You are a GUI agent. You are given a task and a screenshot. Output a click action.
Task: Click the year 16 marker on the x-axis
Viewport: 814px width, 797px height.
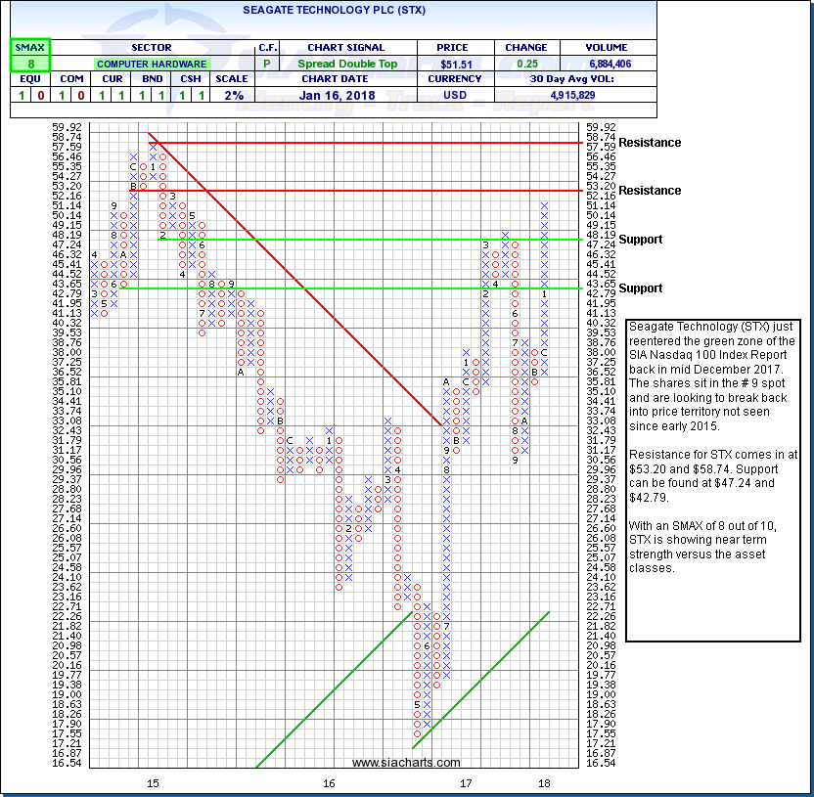coord(329,783)
